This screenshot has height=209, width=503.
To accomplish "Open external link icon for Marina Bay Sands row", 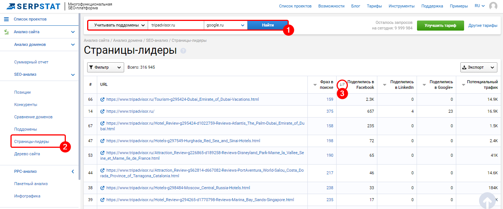I will [102, 200].
